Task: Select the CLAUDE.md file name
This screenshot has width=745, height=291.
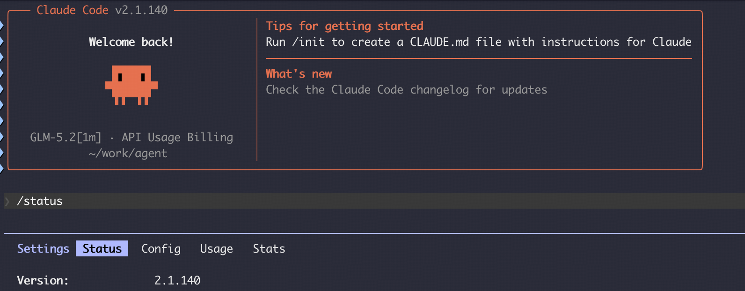Action: click(x=439, y=42)
